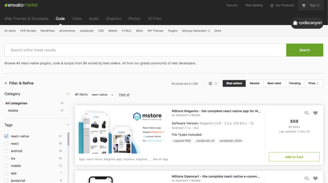Viewport: 328px width, 183px height.
Task: Click the CodeCanyon logo badge
Action: (307, 23)
